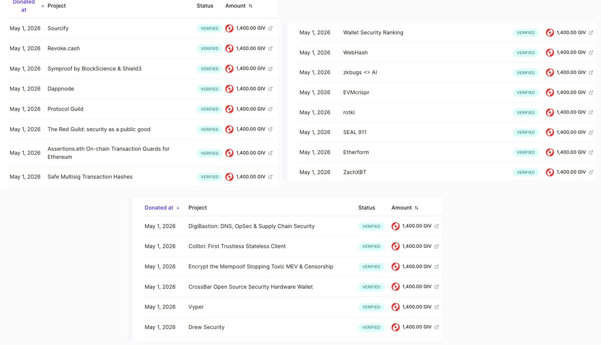This screenshot has height=345, width=601.
Task: Open external link icon in Etherform row
Action: (591, 152)
